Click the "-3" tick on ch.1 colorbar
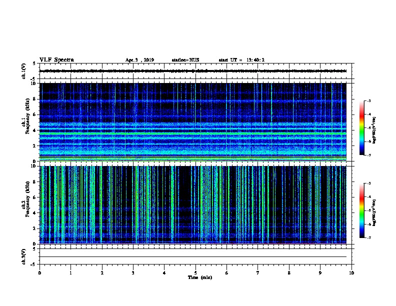Viewport: 396px width, 306px height. (x=368, y=100)
